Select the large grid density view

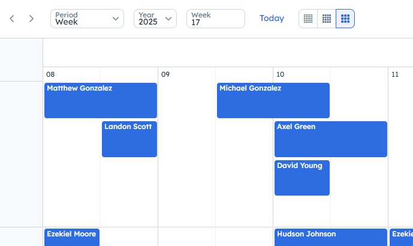pos(345,19)
